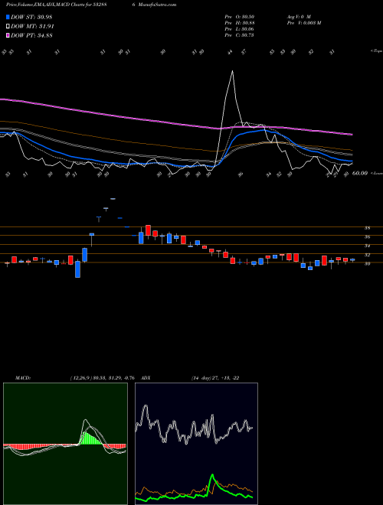Click the price axis label 30

point(367,264)
